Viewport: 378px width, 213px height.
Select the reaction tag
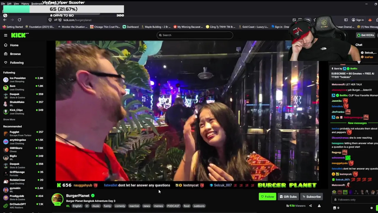pyautogui.click(x=134, y=206)
